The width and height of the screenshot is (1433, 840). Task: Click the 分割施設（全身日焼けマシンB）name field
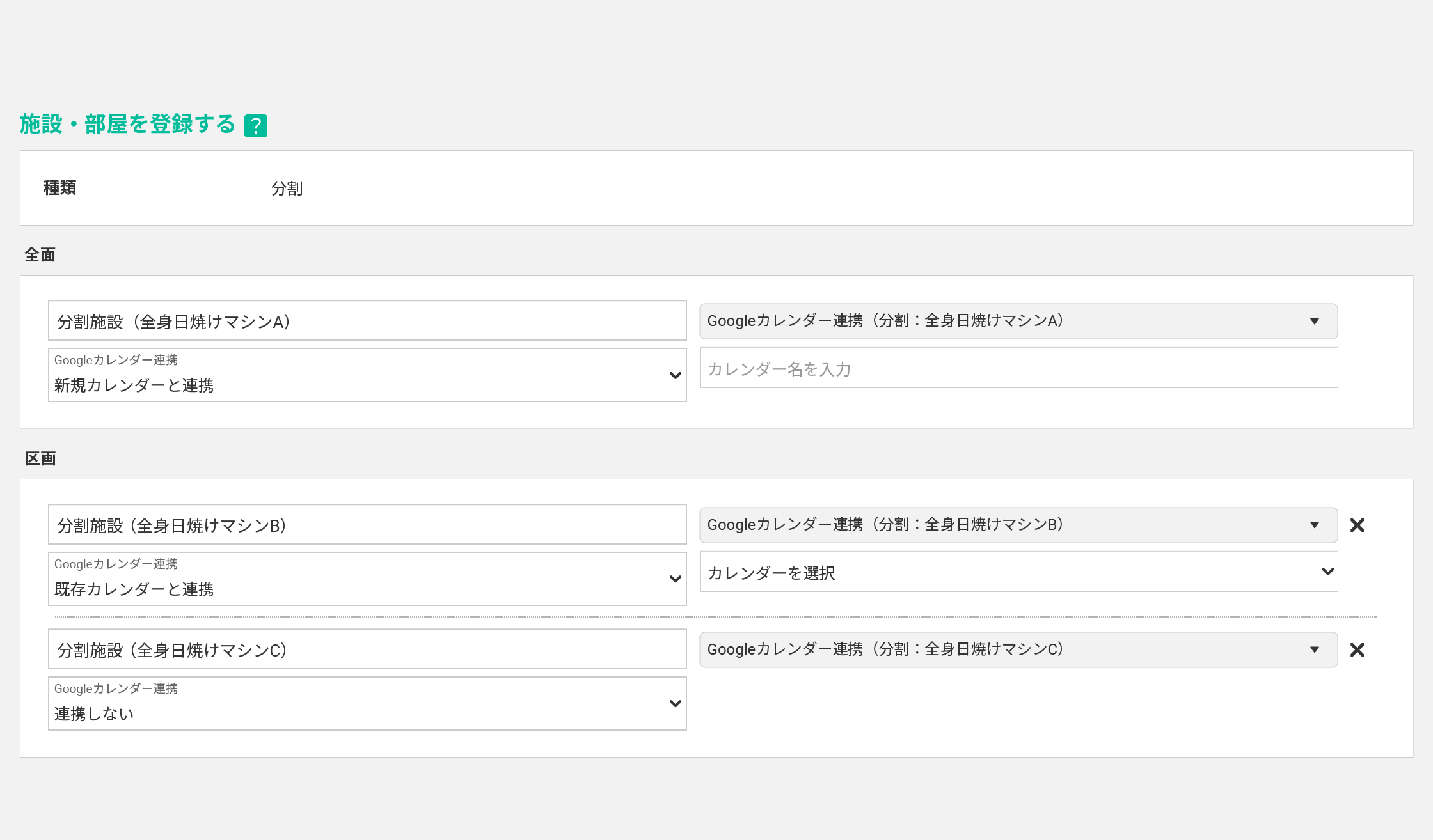tap(367, 525)
